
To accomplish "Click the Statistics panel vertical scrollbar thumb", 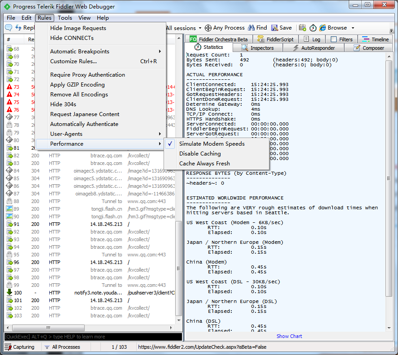I will point(389,178).
